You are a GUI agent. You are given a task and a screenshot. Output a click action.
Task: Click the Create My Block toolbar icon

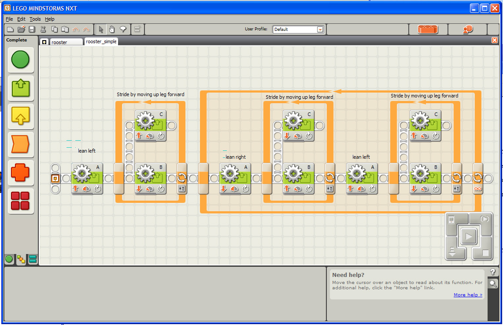tap(137, 29)
